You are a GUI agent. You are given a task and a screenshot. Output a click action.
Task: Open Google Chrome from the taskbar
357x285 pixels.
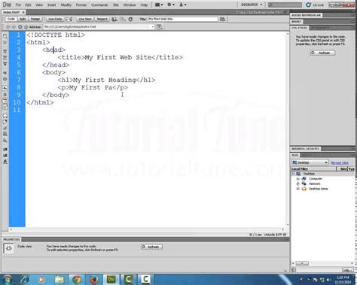pyautogui.click(x=76, y=279)
